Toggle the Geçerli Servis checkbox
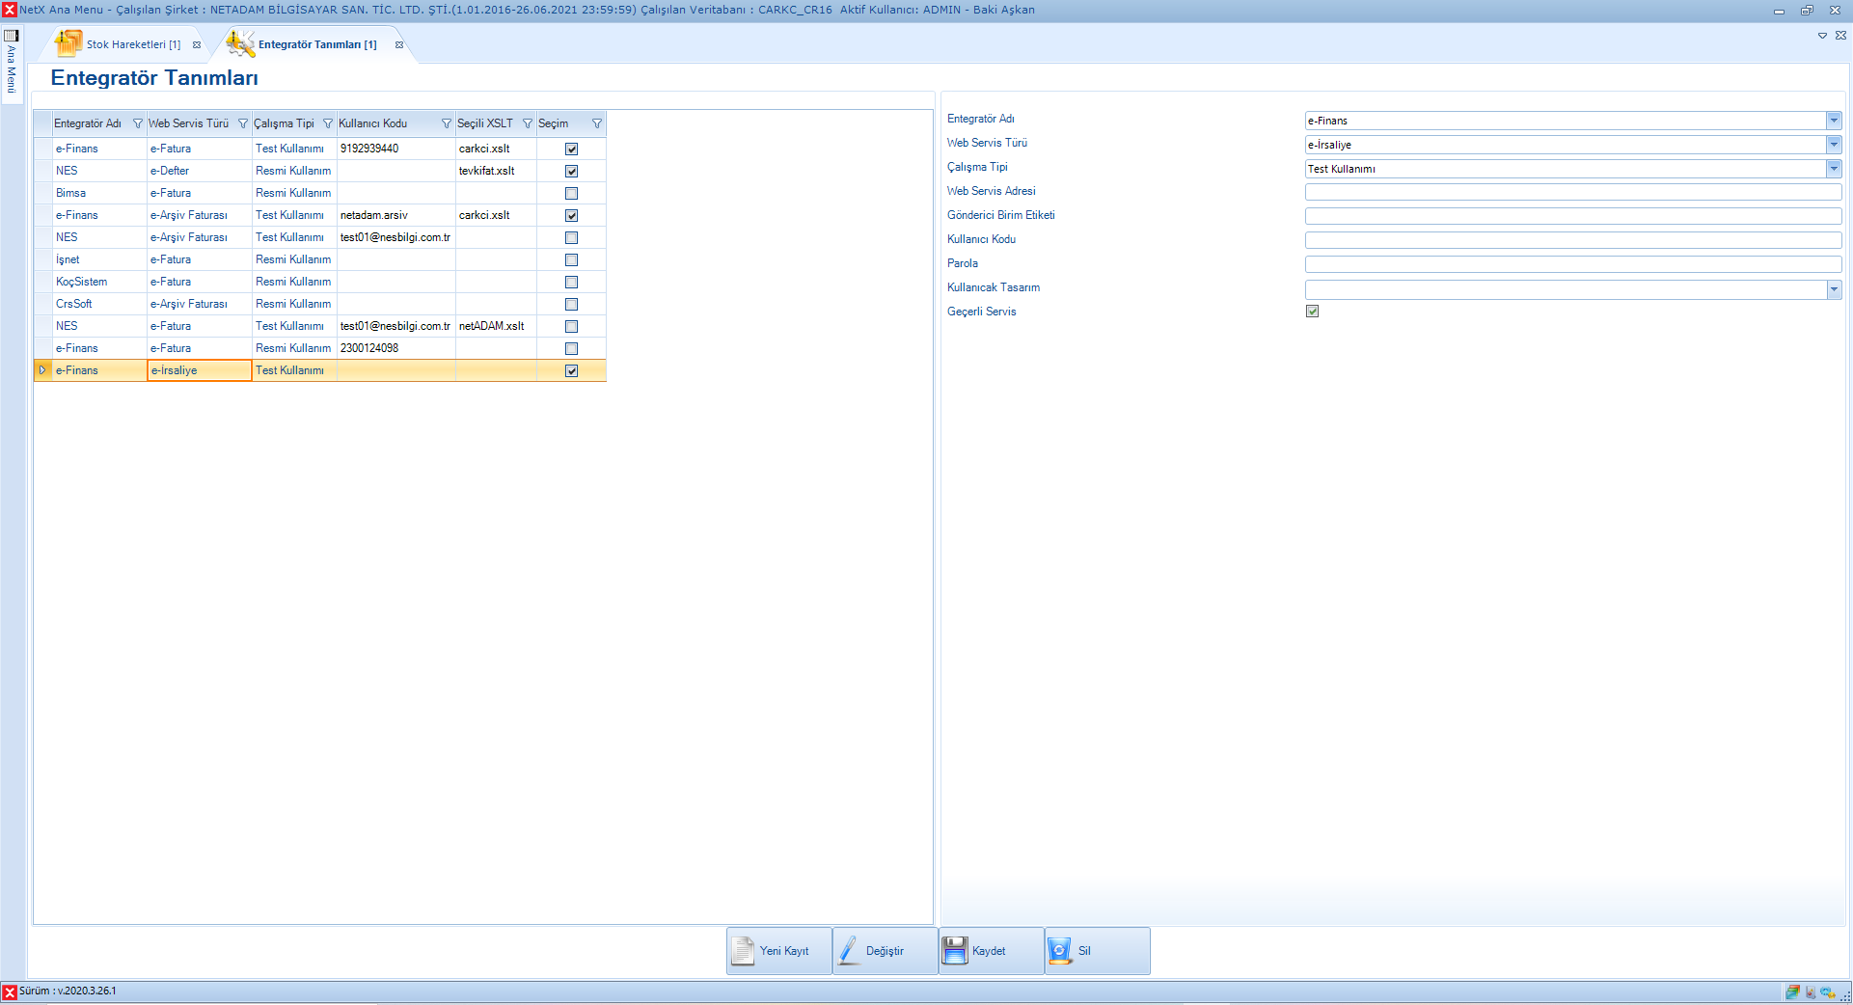This screenshot has height=1005, width=1853. pyautogui.click(x=1312, y=312)
